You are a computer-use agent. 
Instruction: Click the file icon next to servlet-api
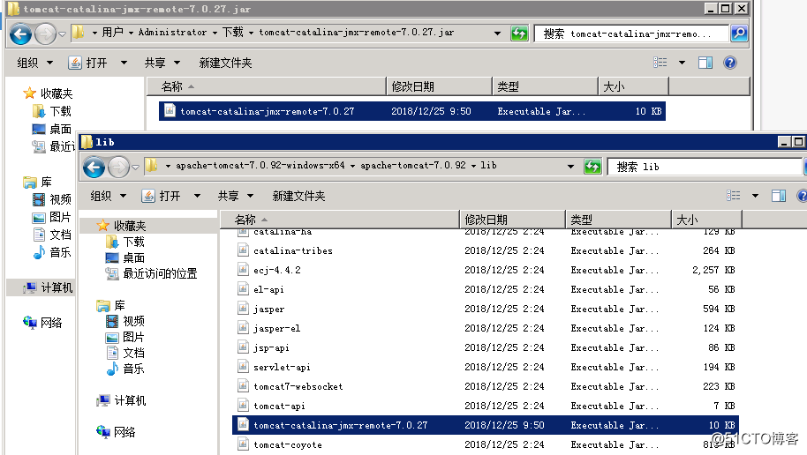click(243, 367)
